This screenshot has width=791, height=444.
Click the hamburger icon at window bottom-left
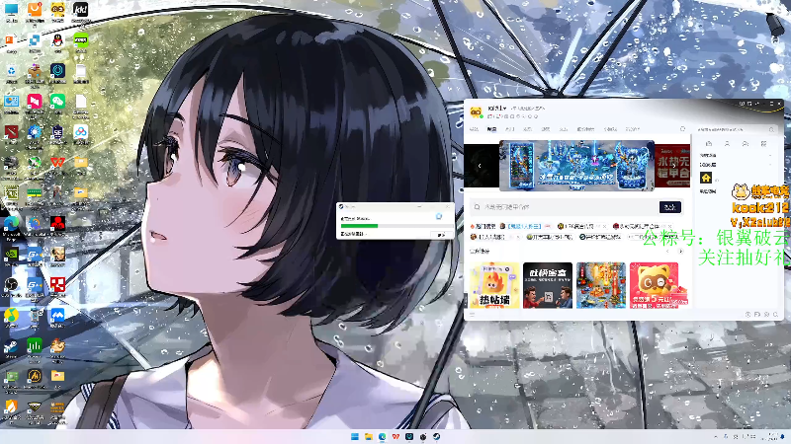(473, 314)
